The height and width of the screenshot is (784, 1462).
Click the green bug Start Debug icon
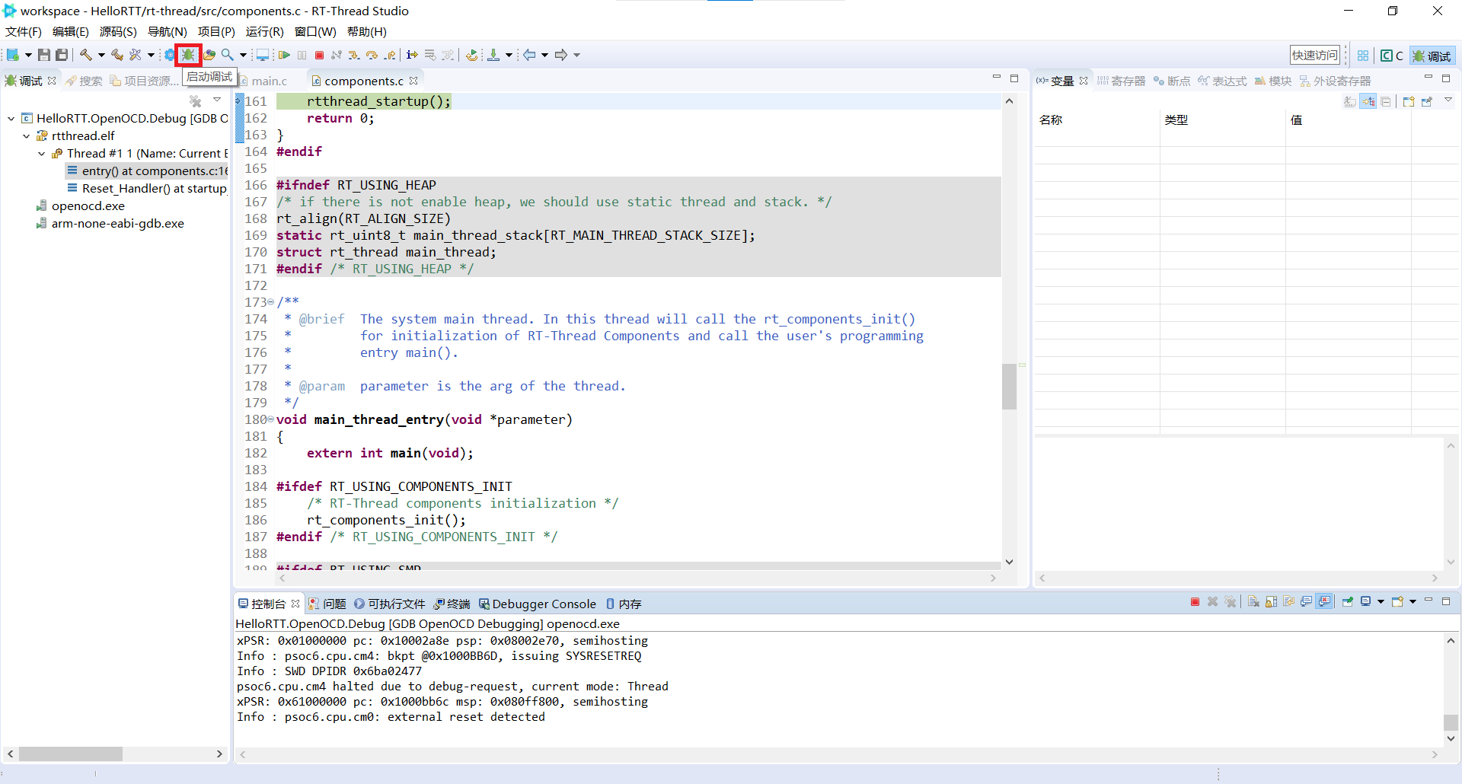tap(188, 55)
